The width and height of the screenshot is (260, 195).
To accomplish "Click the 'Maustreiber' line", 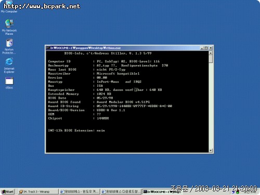I will point(94,73).
